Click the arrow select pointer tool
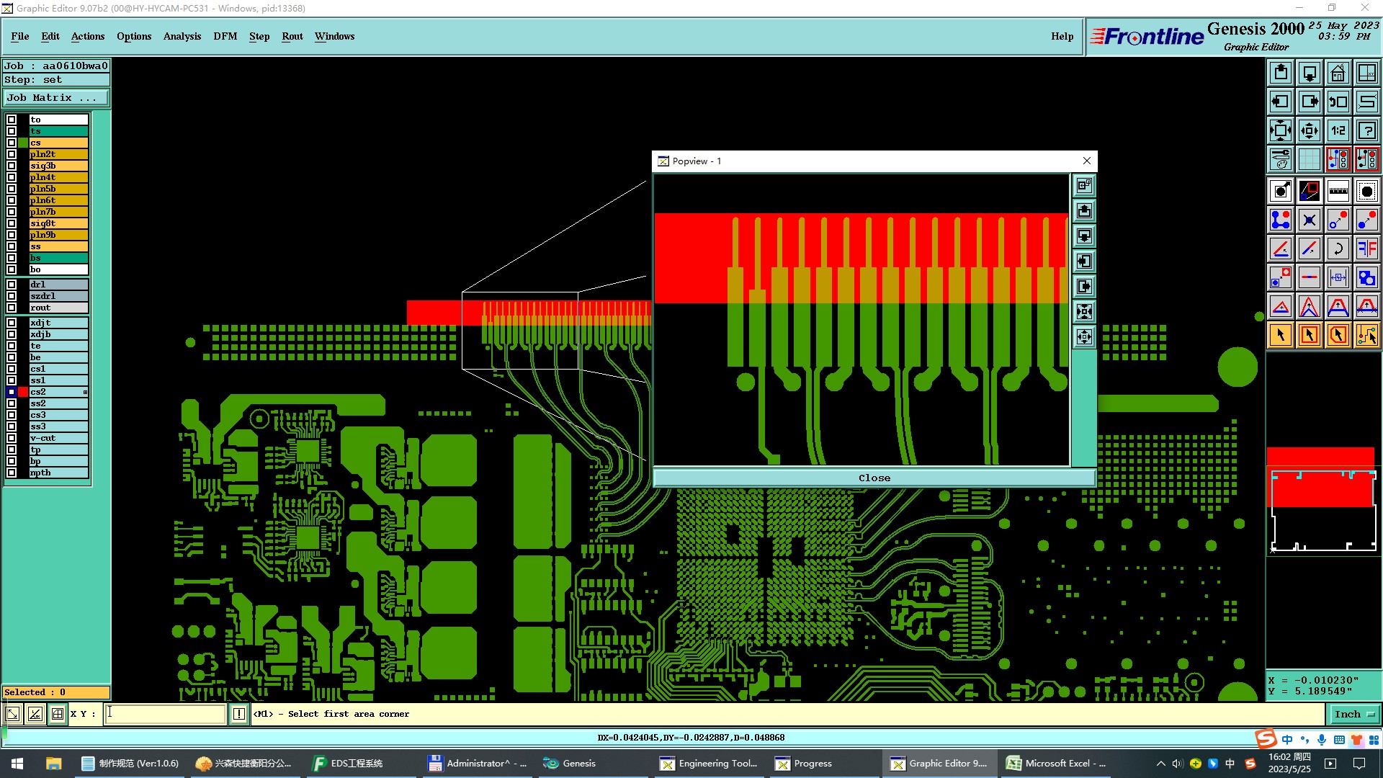1383x778 pixels. tap(1281, 335)
